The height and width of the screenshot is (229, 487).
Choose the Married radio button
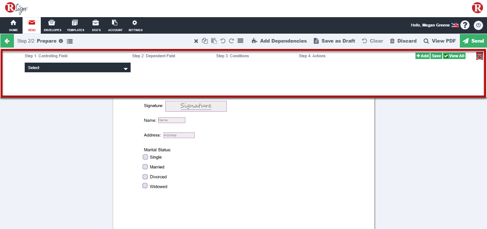[145, 167]
